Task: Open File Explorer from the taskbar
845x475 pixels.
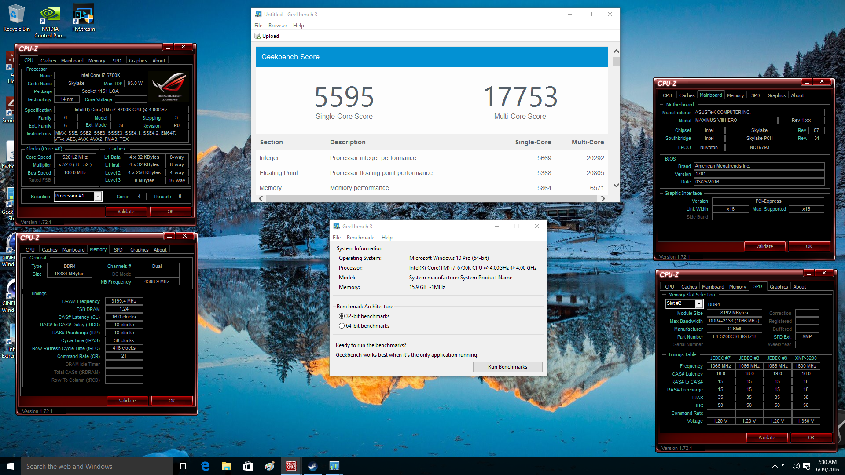Action: pos(226,466)
